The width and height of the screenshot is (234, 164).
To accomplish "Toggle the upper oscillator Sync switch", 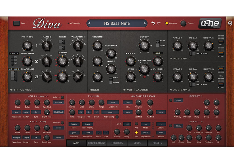I will click(x=62, y=42).
